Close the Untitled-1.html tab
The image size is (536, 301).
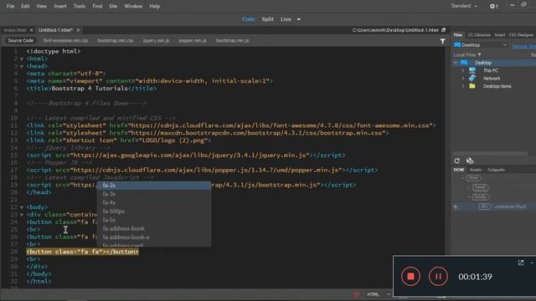[78, 30]
